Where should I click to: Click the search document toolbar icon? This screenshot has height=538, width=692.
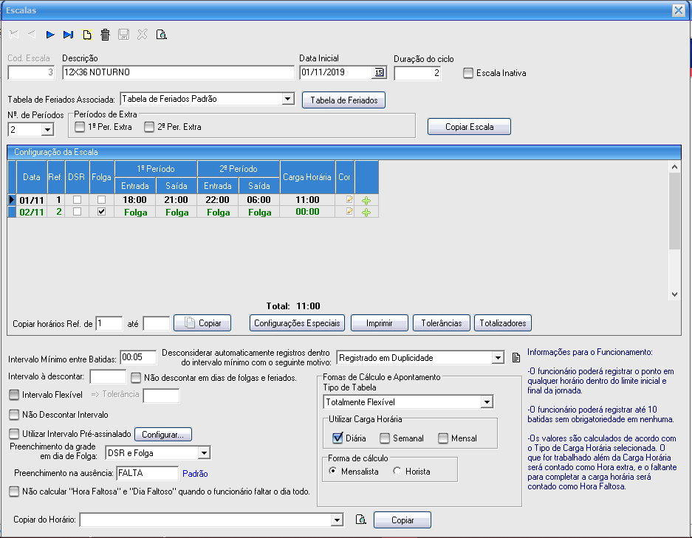coord(161,34)
